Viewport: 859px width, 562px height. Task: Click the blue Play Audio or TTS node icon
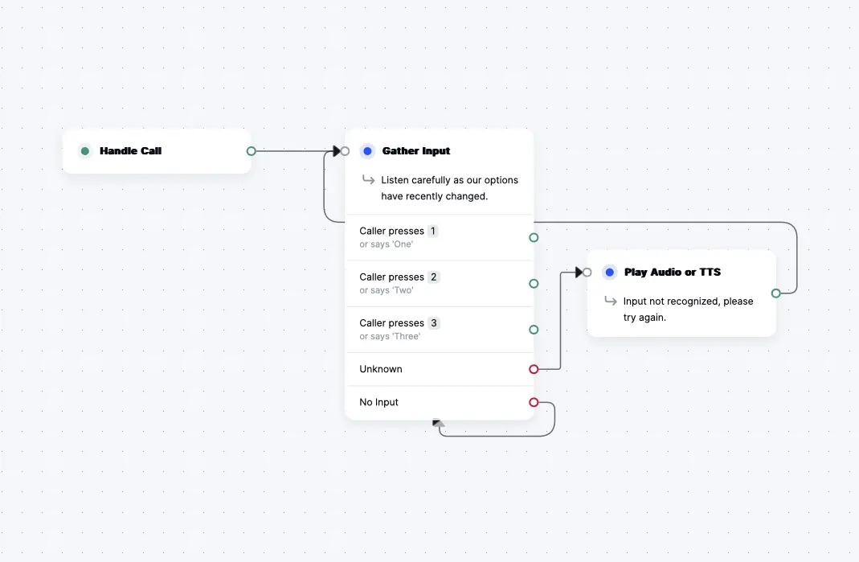click(x=610, y=272)
